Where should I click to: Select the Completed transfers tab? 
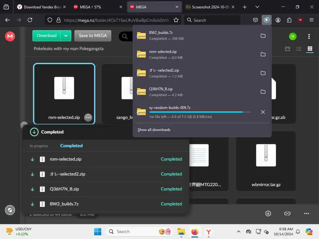(71, 146)
